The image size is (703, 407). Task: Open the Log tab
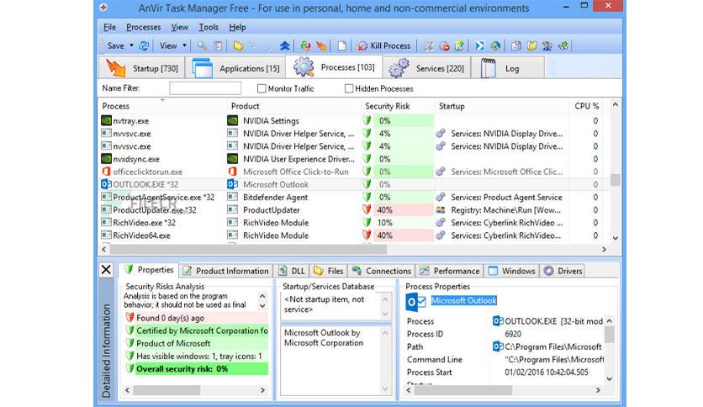tap(508, 68)
